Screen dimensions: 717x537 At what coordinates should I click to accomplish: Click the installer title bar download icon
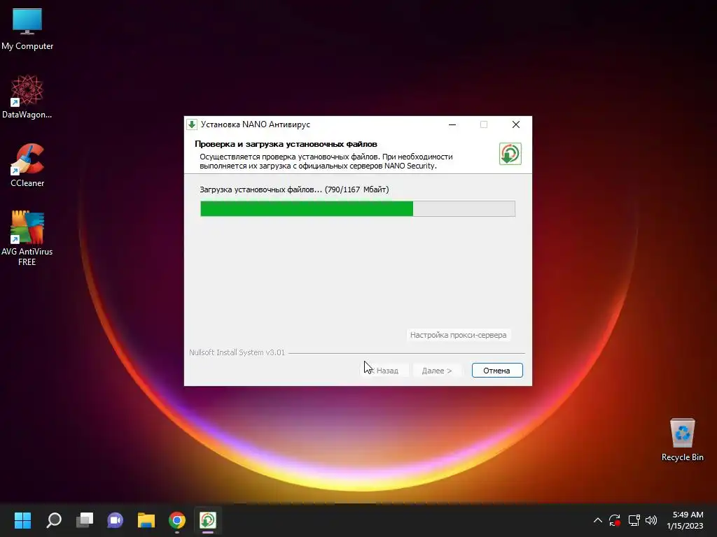(192, 124)
